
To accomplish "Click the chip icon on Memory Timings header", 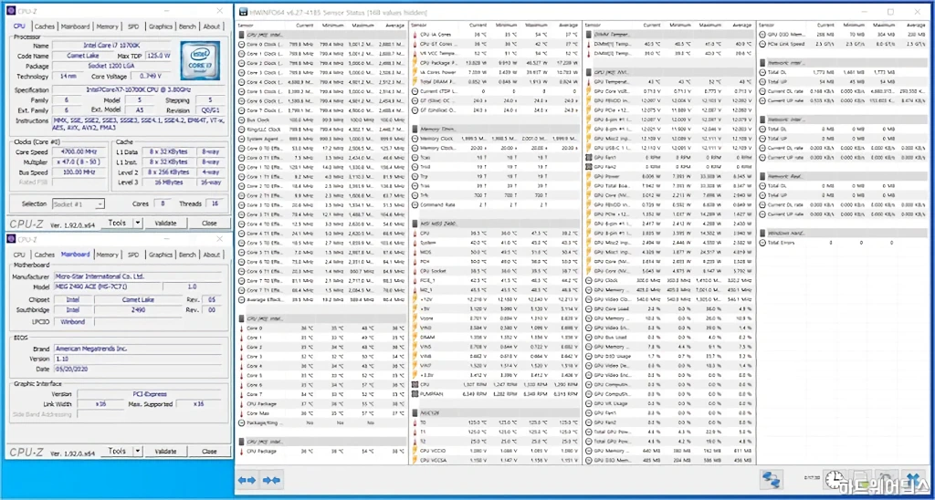I will point(415,129).
